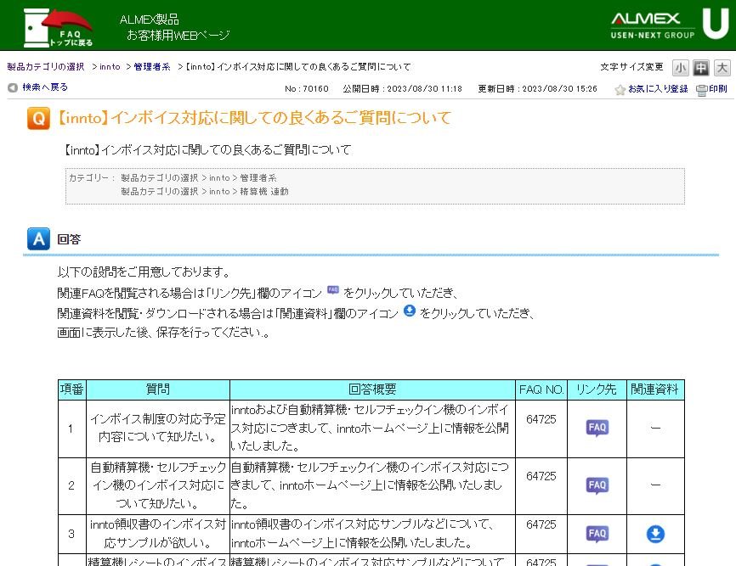Set font size to small (小)
Image resolution: width=736 pixels, height=566 pixels.
[x=681, y=67]
